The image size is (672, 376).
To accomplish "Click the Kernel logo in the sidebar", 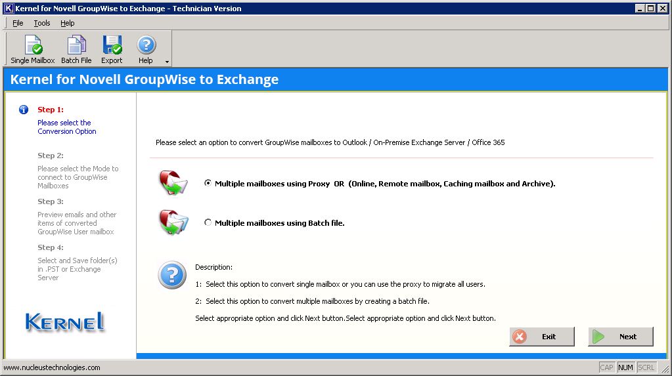I will point(65,322).
